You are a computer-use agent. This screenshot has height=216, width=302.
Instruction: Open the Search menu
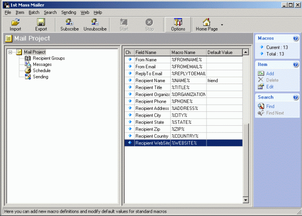coord(50,12)
